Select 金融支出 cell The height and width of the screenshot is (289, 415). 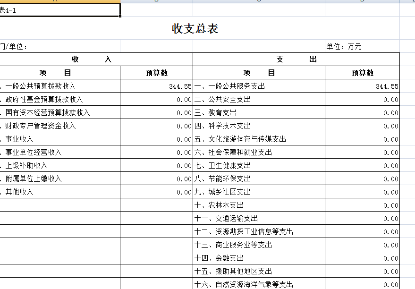259,258
